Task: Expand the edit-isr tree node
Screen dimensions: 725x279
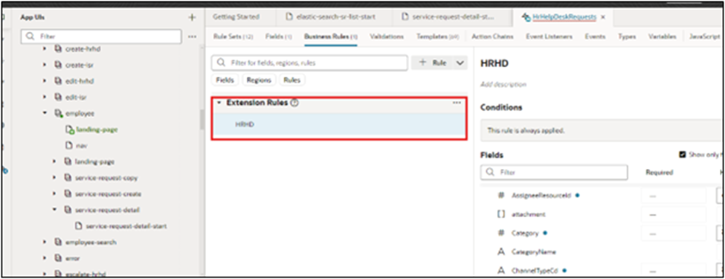Action: click(x=45, y=97)
